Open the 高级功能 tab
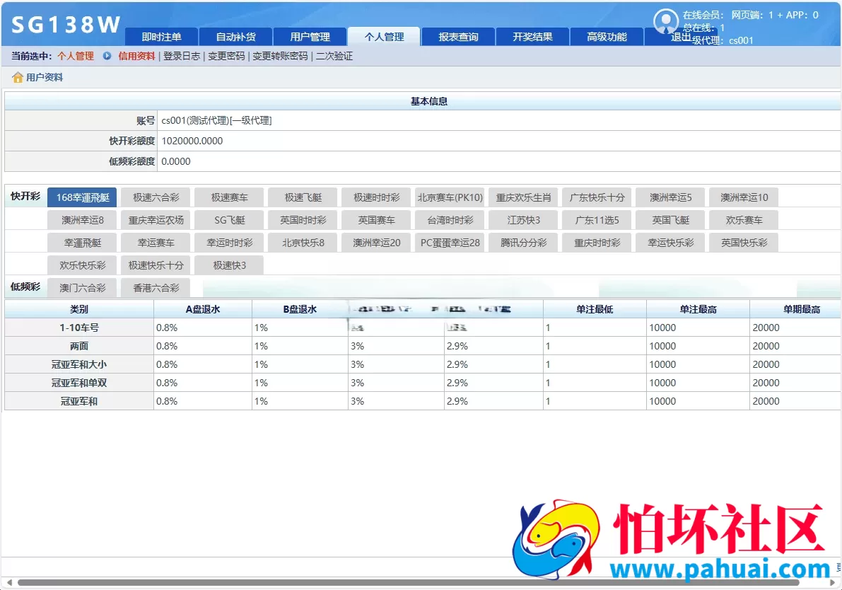The height and width of the screenshot is (590, 842). pyautogui.click(x=607, y=37)
